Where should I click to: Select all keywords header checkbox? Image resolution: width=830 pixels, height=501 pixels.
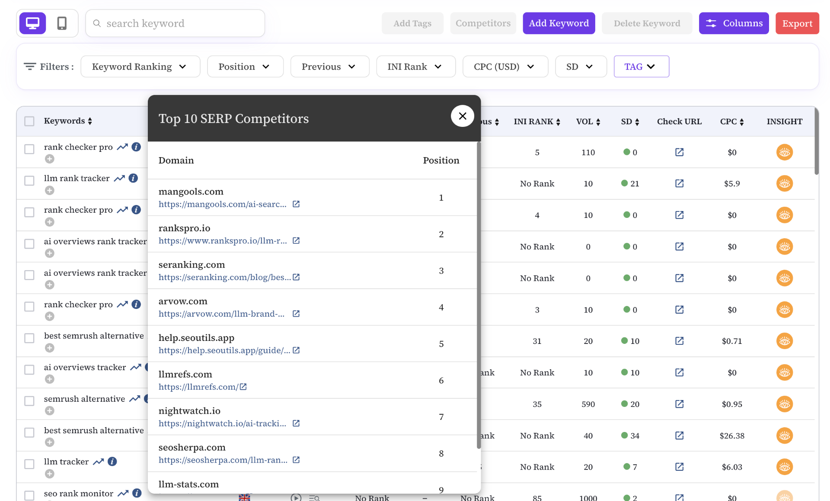click(x=29, y=121)
